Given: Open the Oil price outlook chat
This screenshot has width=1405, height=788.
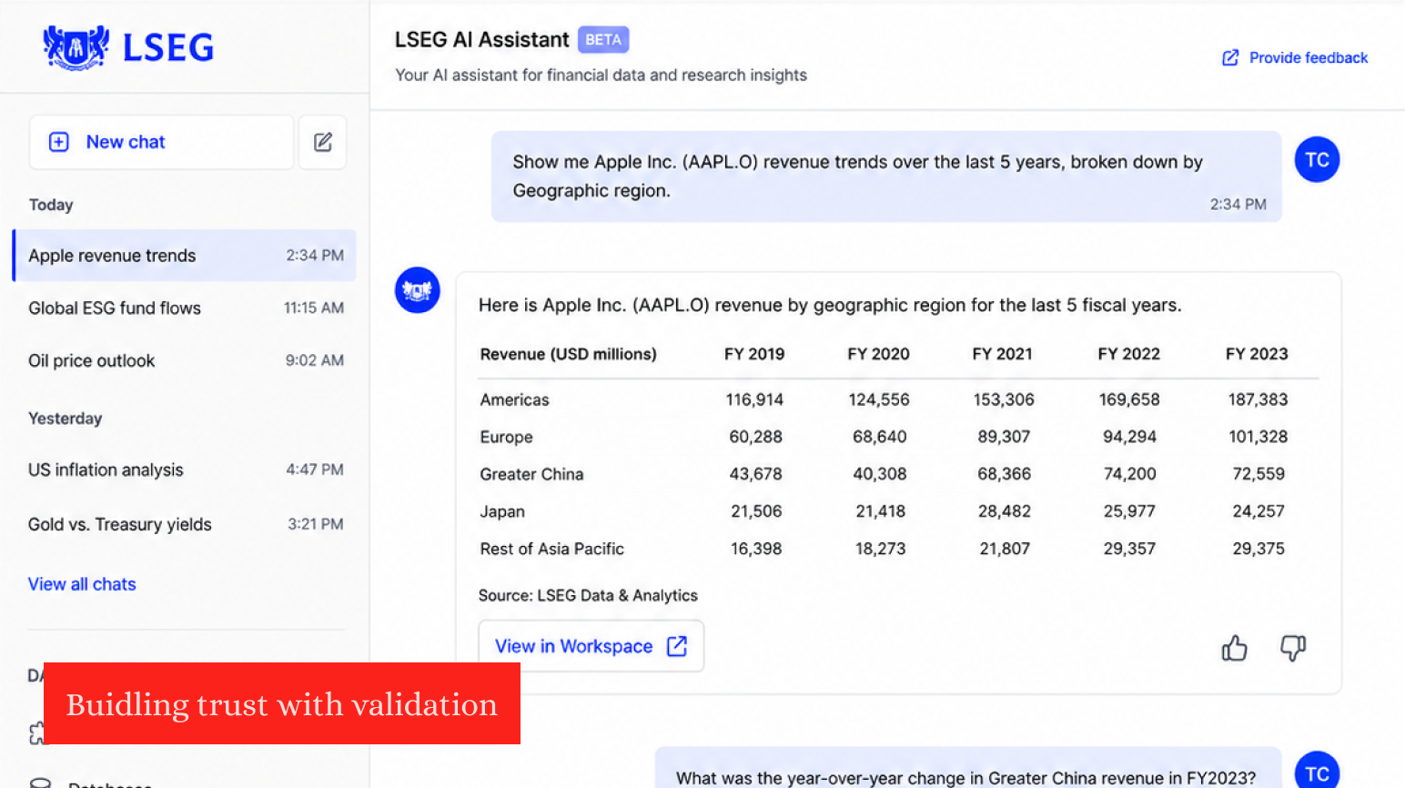Looking at the screenshot, I should [185, 360].
